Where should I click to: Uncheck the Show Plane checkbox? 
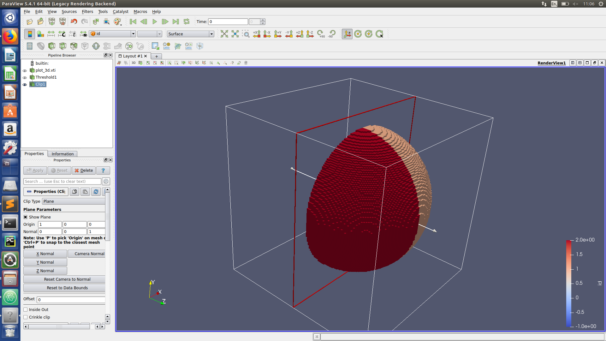pos(26,217)
